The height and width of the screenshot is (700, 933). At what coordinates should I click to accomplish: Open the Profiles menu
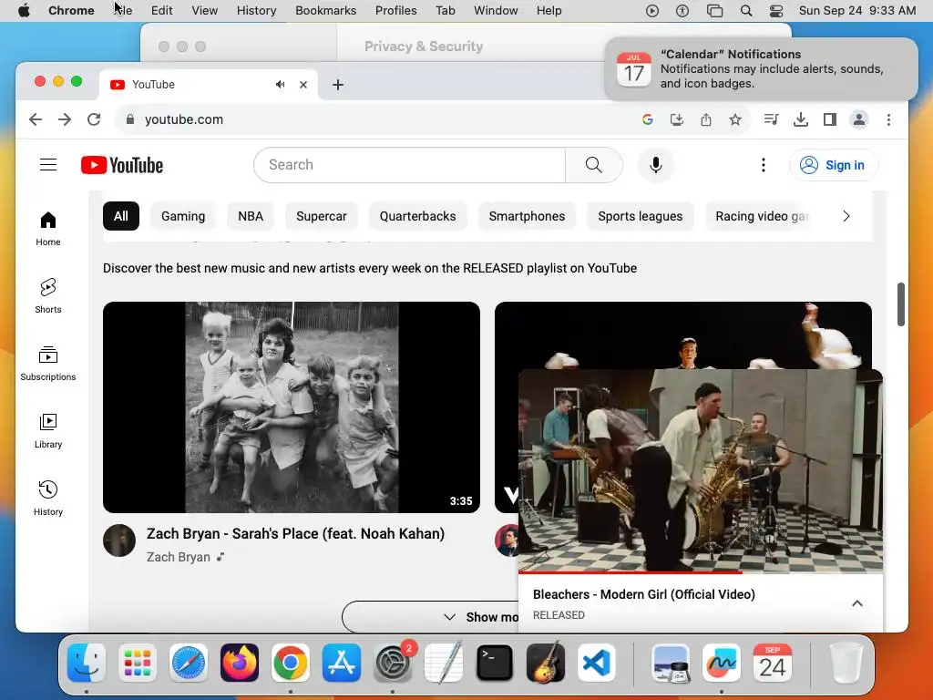pyautogui.click(x=395, y=11)
